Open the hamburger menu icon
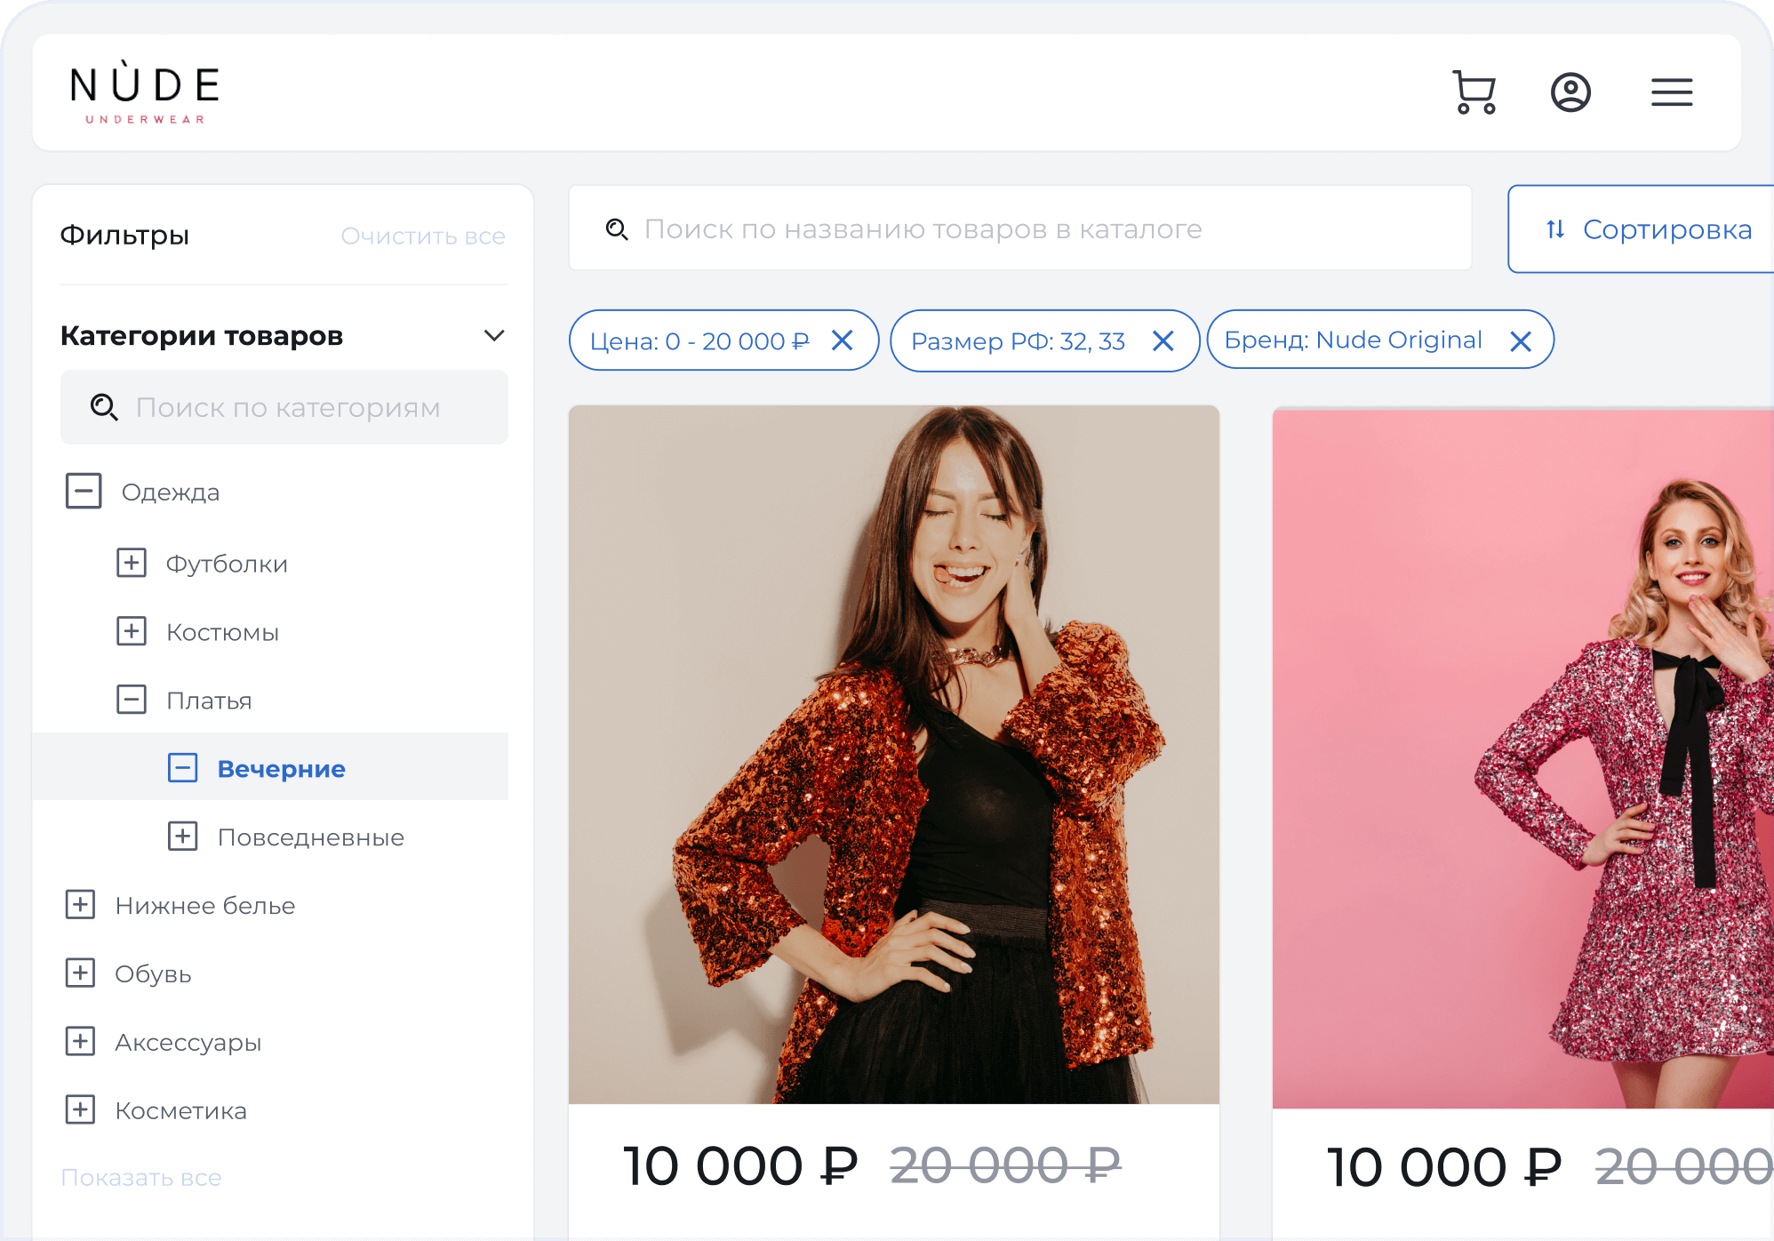 coord(1671,92)
